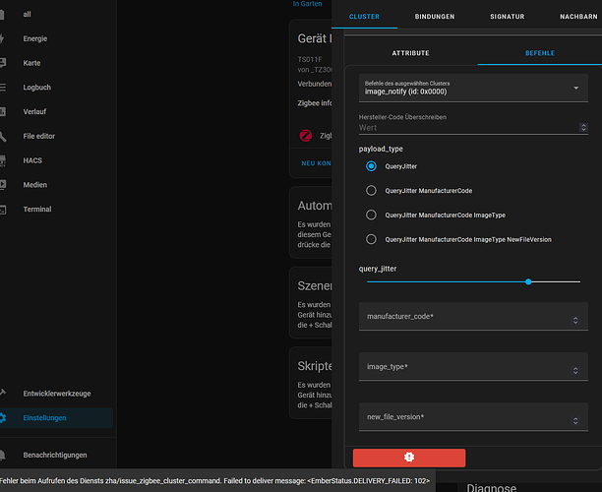Viewport: 602px width, 492px height.
Task: Choose QueryJitter ManufacturerCode ImageType NewFileVersion option
Action: coord(371,239)
